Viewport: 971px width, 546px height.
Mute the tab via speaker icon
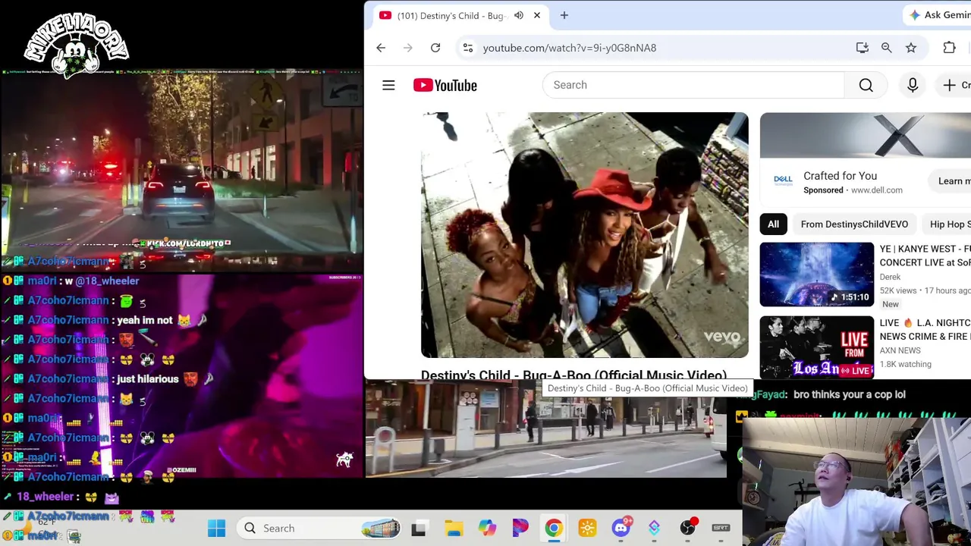[x=519, y=15]
